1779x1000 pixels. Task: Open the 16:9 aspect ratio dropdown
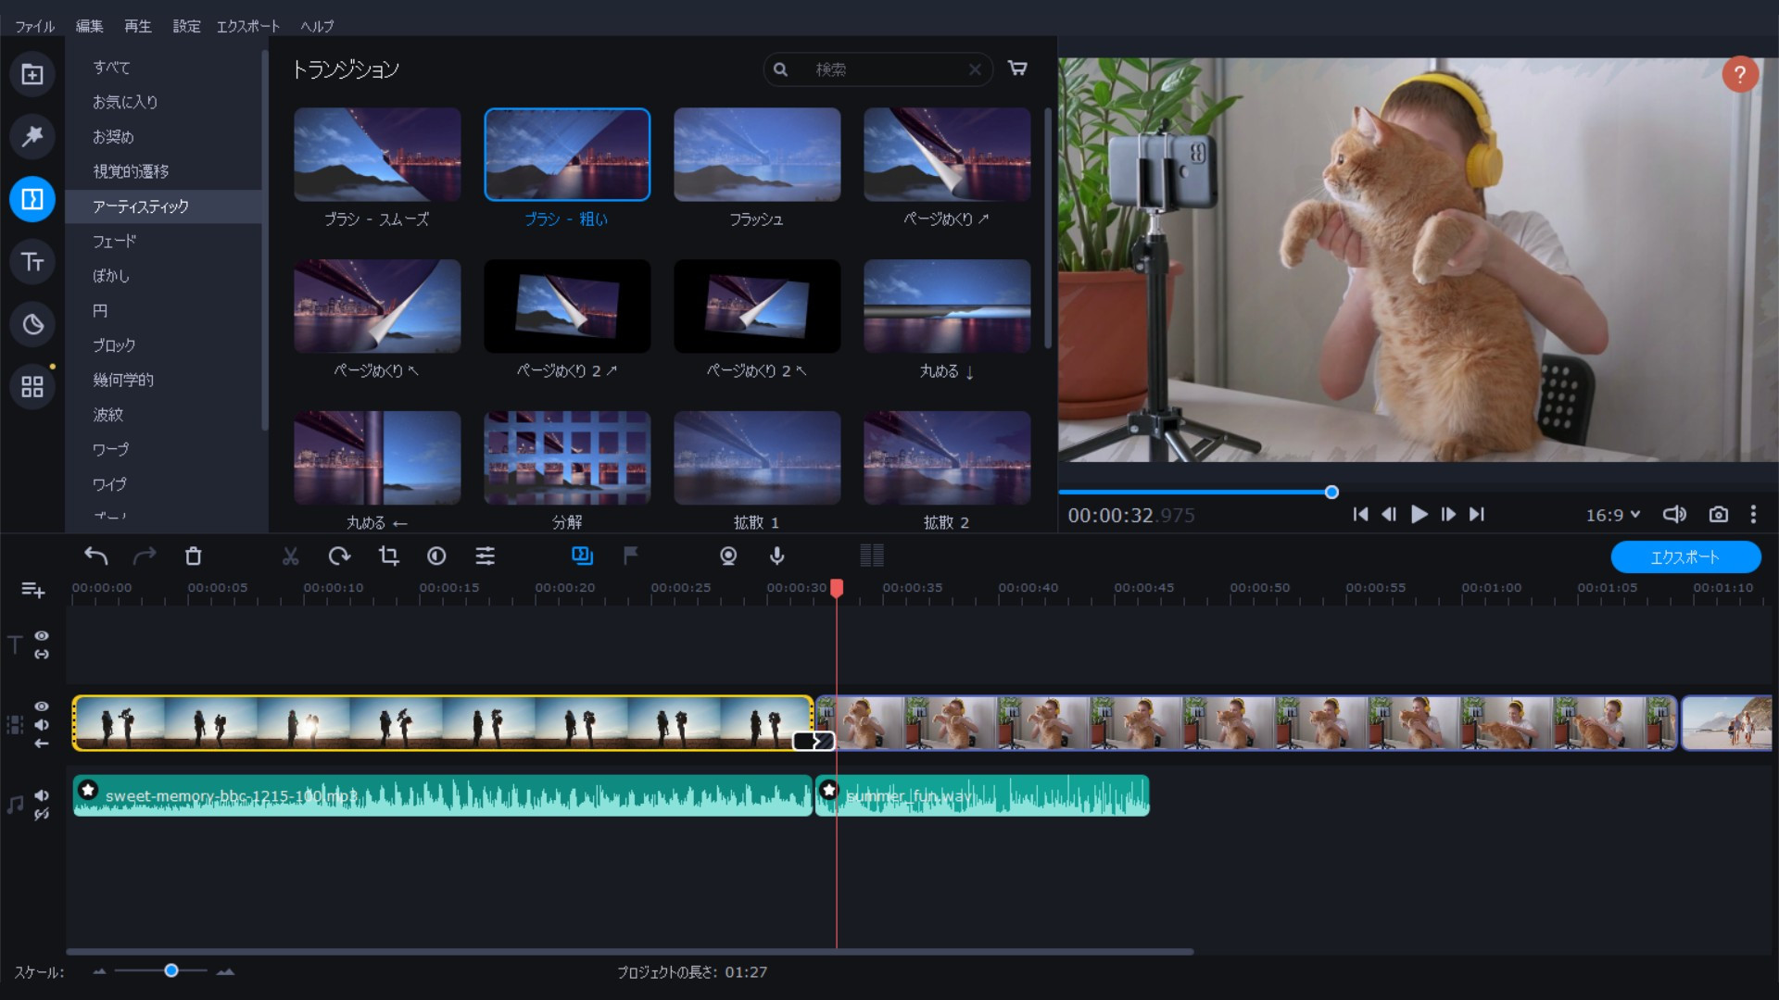point(1612,515)
